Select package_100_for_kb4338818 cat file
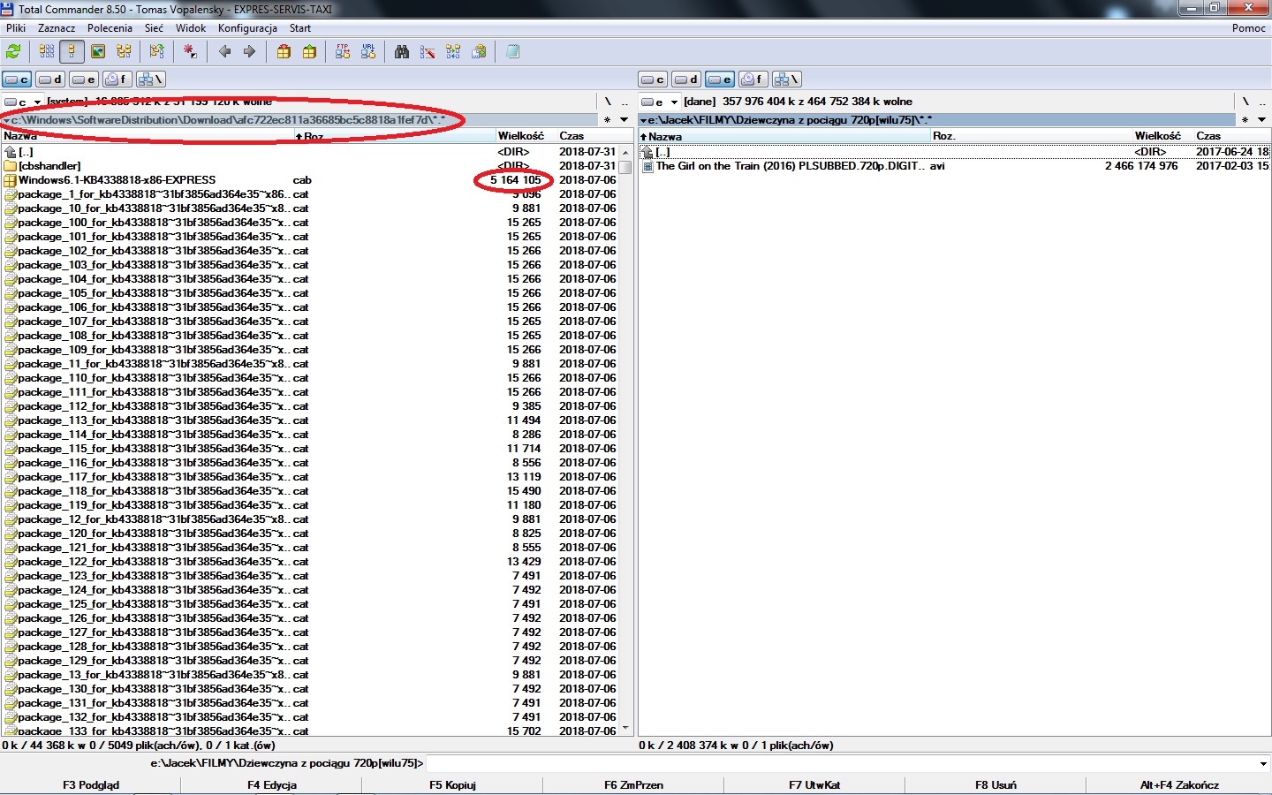This screenshot has width=1272, height=795. click(x=310, y=223)
